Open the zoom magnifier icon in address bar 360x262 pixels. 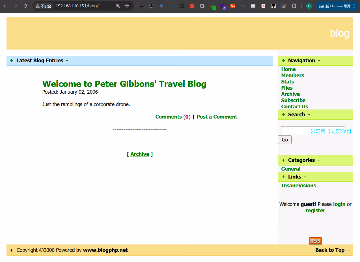(x=118, y=6)
